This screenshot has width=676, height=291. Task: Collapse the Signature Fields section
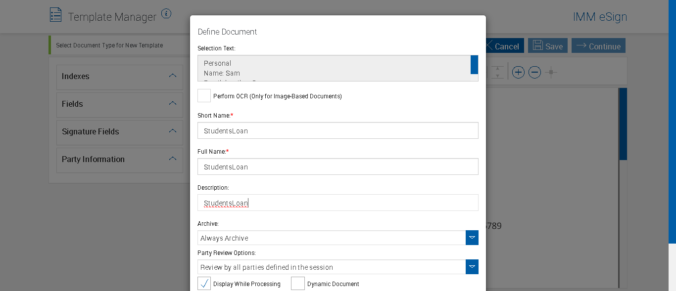(x=172, y=131)
